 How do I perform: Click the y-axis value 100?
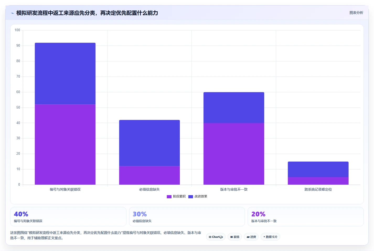(x=17, y=30)
